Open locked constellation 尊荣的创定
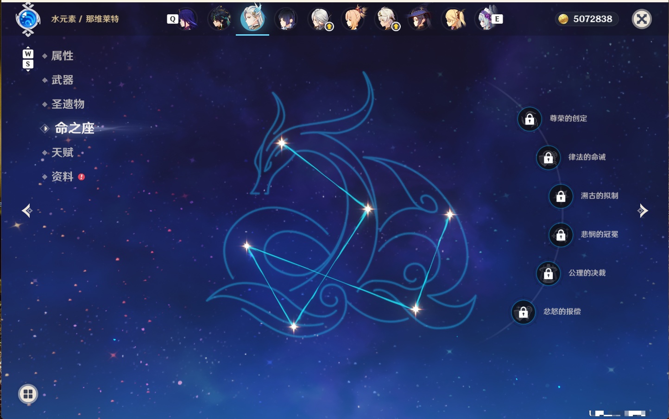Image resolution: width=669 pixels, height=419 pixels. pos(529,119)
